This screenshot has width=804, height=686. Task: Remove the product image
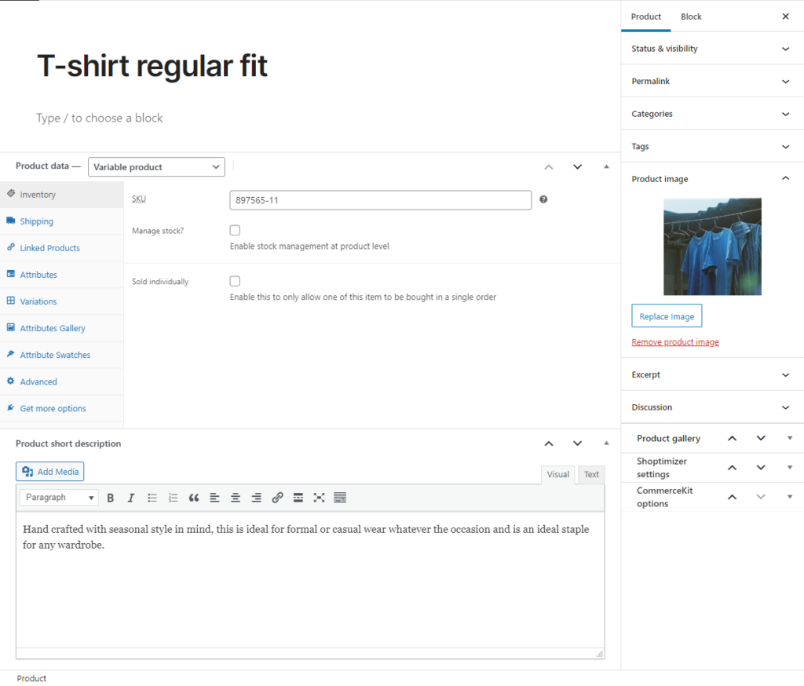coord(674,341)
